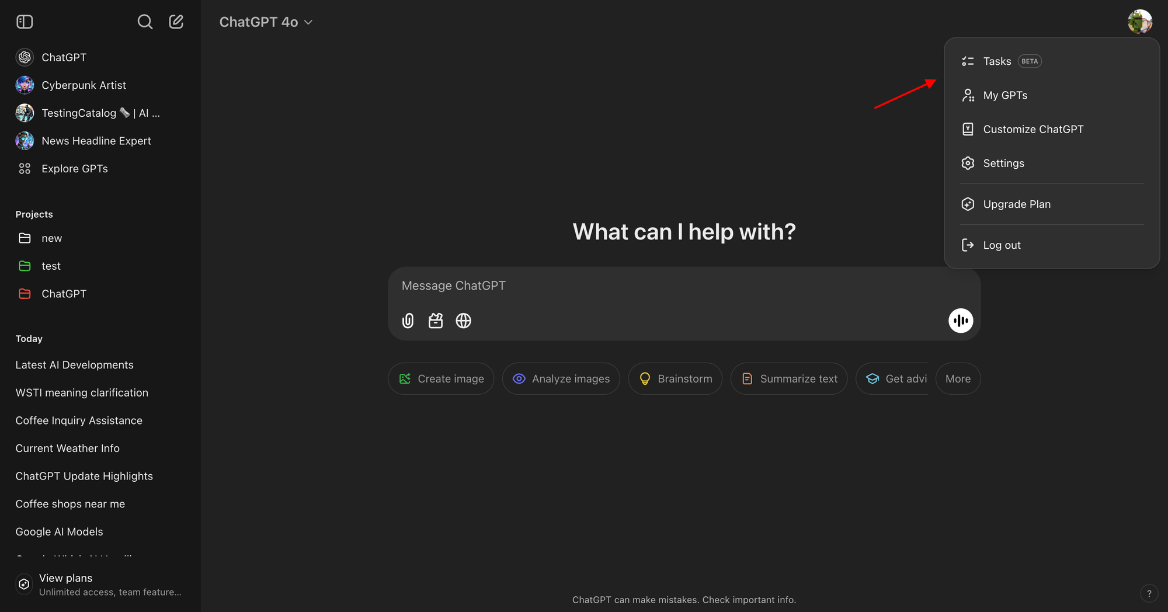Click the My GPTs person icon
Viewport: 1168px width, 612px height.
click(x=968, y=95)
